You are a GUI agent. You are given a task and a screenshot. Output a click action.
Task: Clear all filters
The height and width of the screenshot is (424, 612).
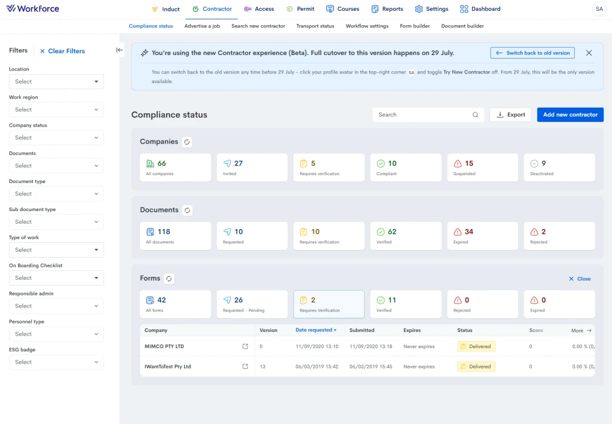click(x=62, y=51)
